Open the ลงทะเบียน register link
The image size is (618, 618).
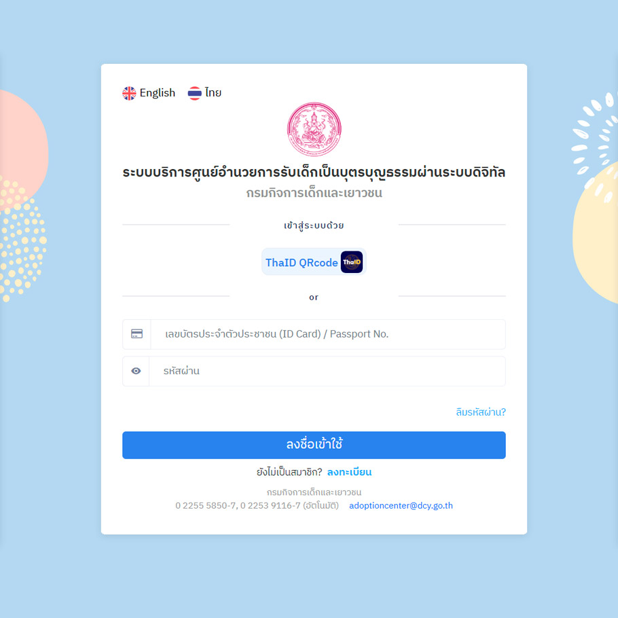tap(349, 472)
